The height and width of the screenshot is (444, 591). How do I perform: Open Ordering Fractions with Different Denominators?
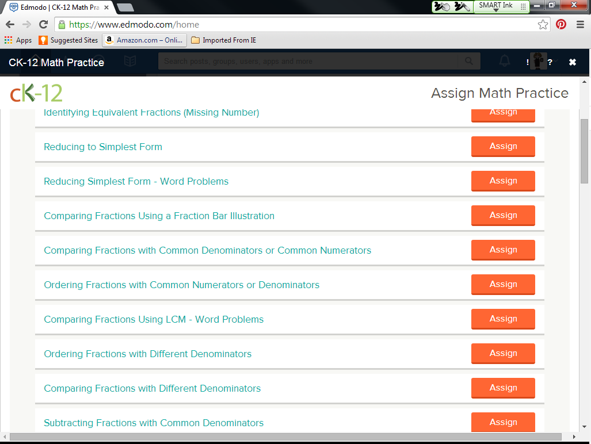click(148, 354)
